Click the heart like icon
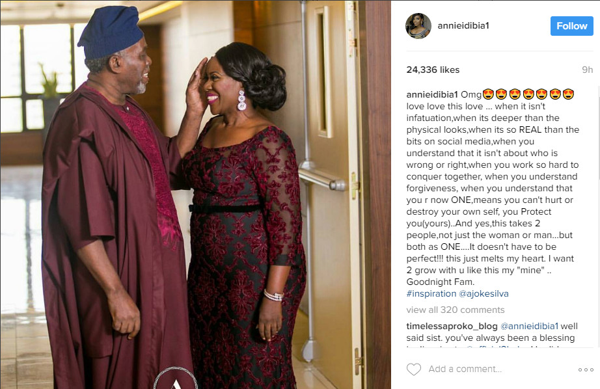 [414, 369]
